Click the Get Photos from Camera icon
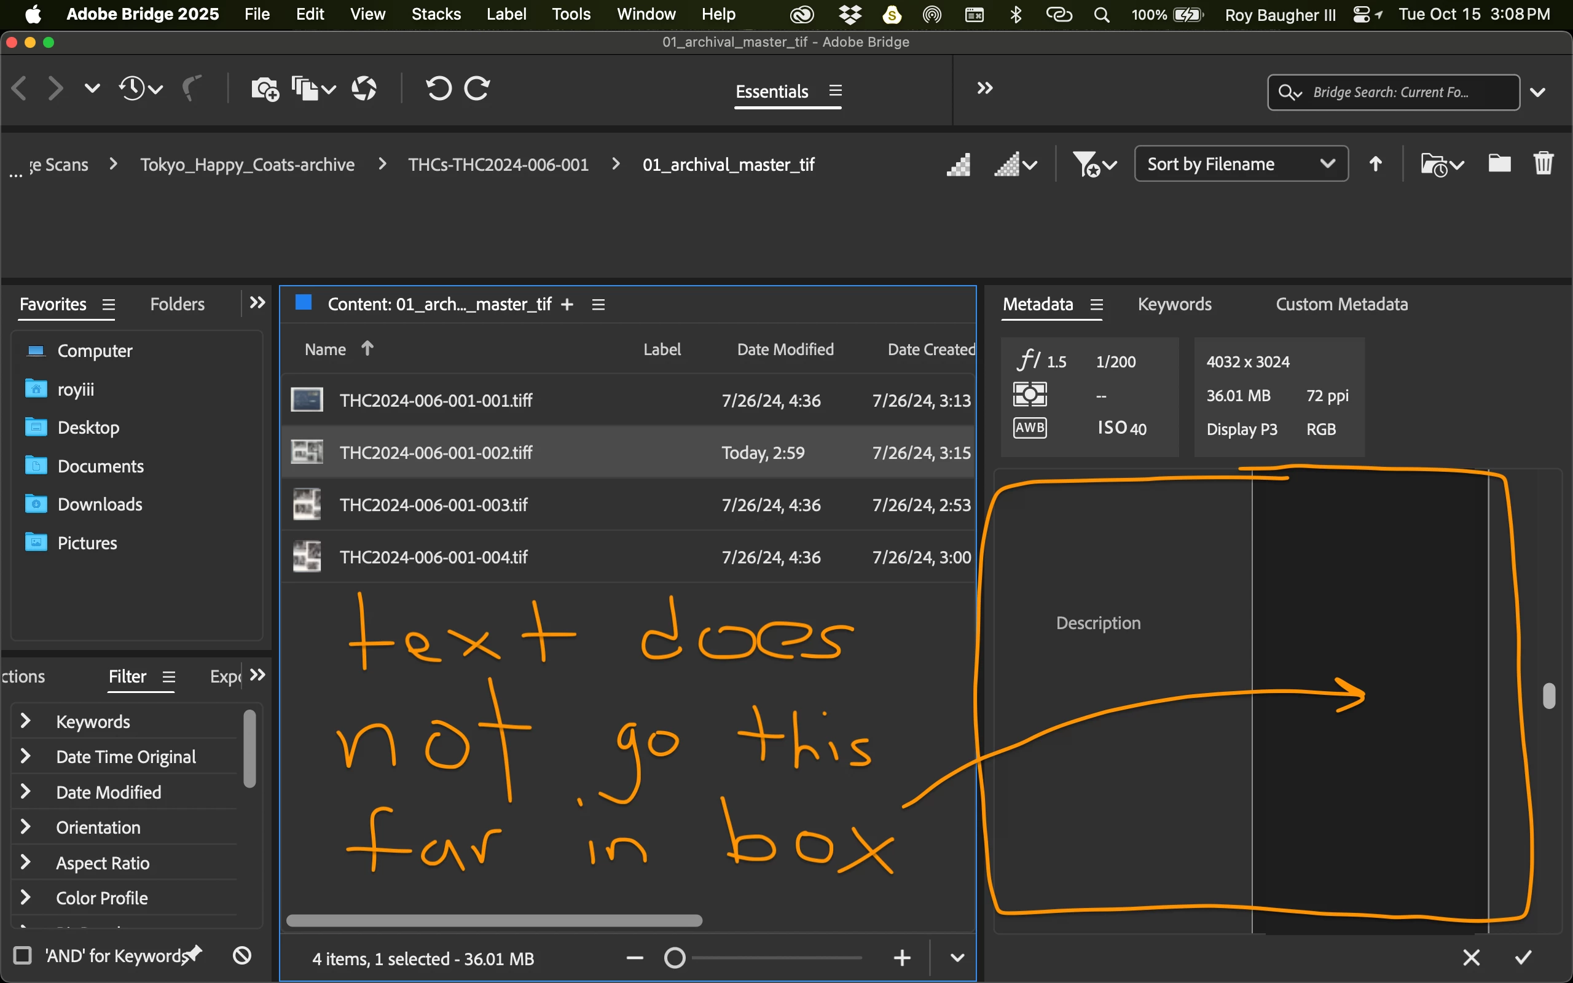This screenshot has width=1573, height=983. point(264,88)
